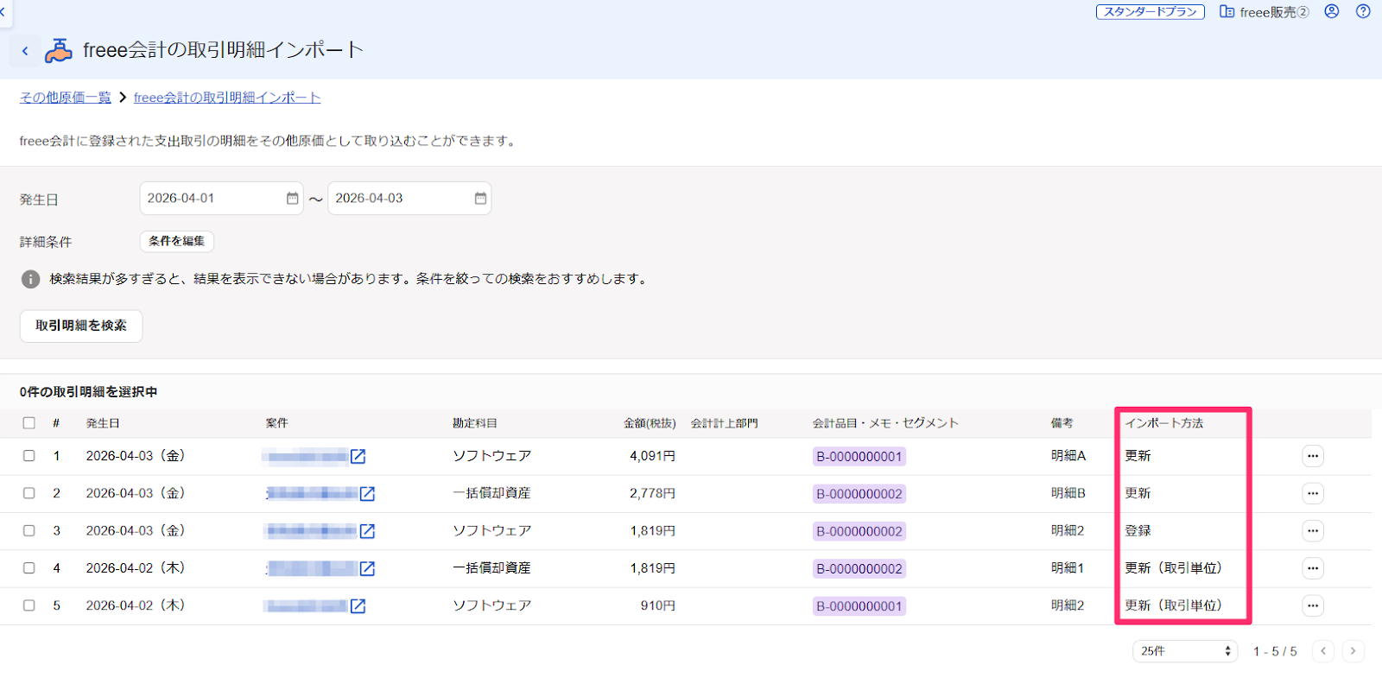1382x684 pixels.
Task: Click tag B-0000000002 in row 4
Action: tap(859, 569)
